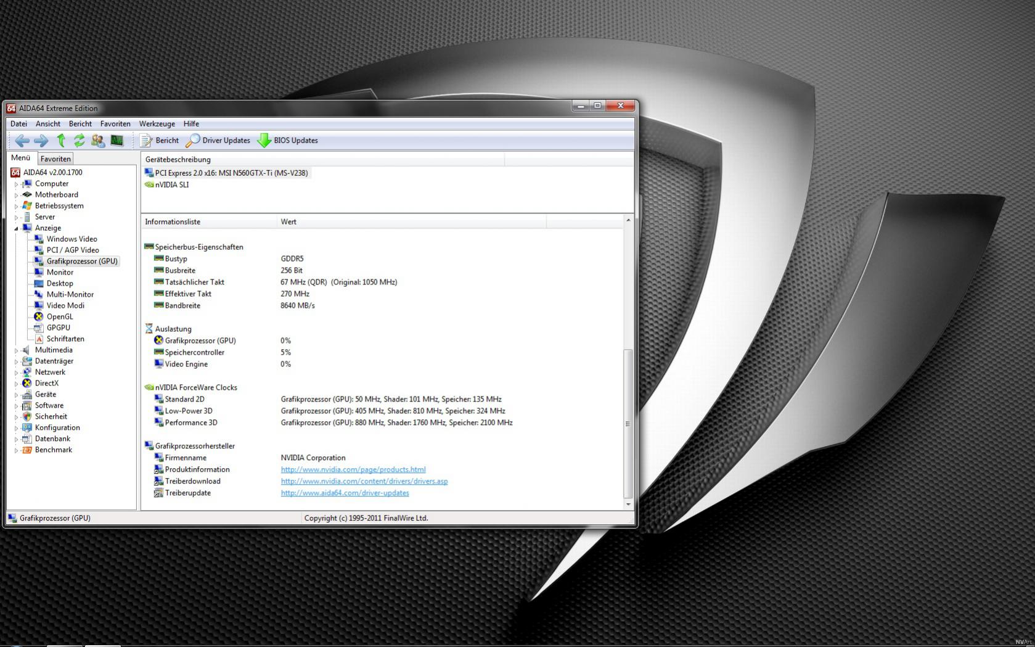This screenshot has width=1035, height=647.
Task: Click the Benchmark icon in tree
Action: click(x=27, y=450)
